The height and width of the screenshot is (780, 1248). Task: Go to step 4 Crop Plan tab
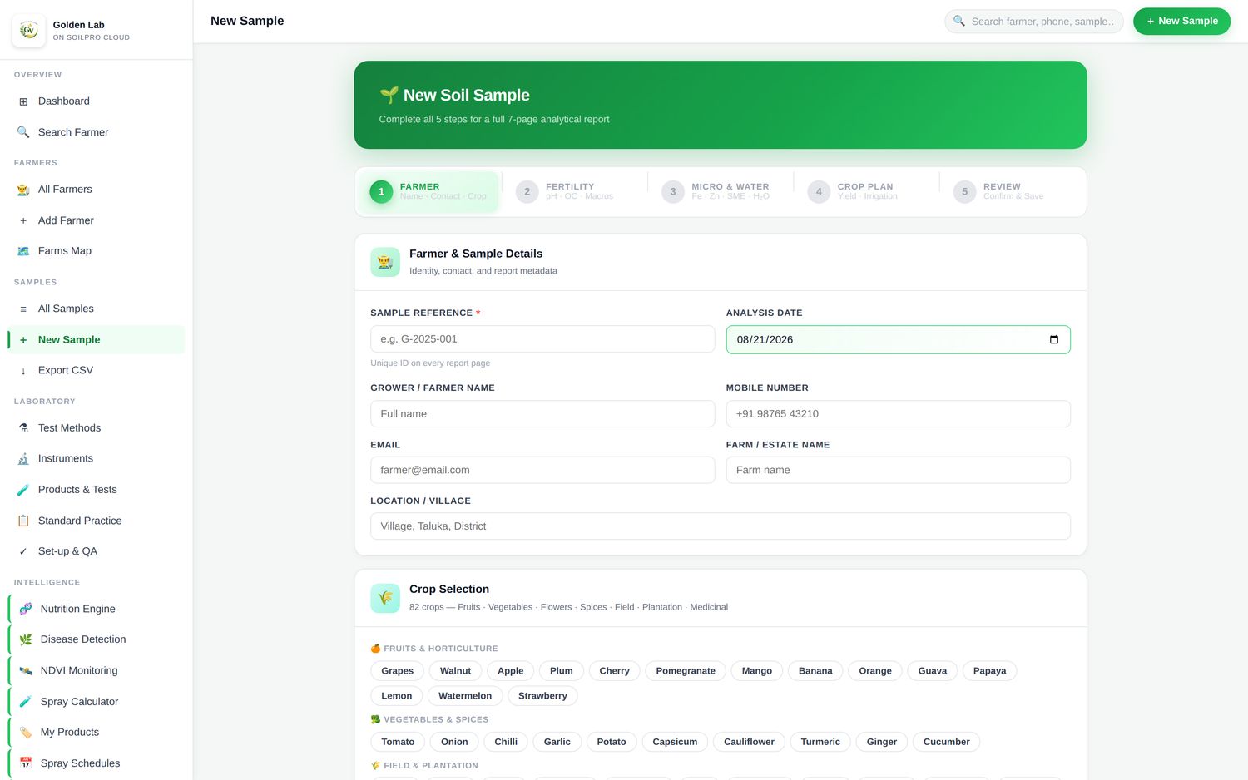tap(866, 191)
